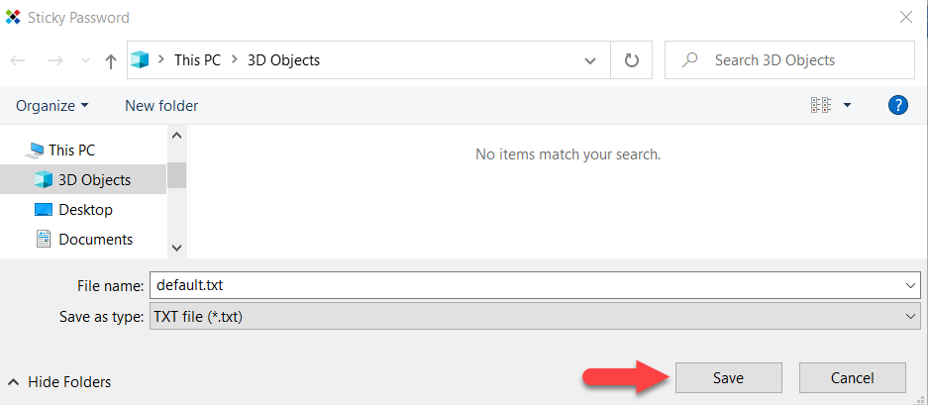Open the Help question mark icon
929x405 pixels.
pos(898,105)
